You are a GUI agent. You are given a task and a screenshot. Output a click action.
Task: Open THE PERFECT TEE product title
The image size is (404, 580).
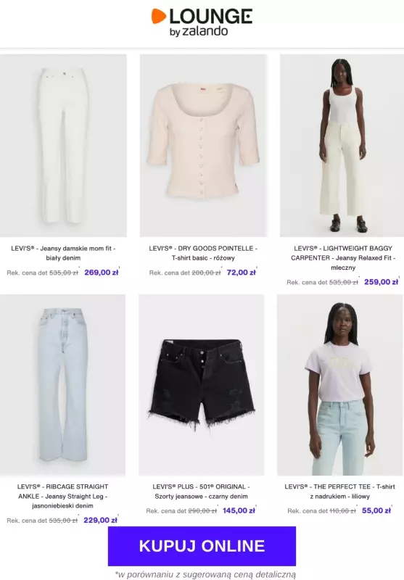coord(340,492)
